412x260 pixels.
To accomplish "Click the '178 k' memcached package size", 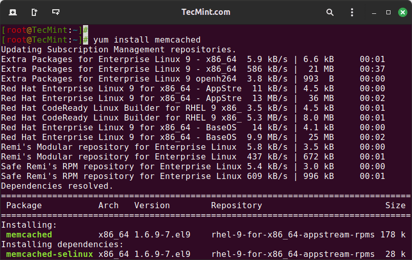I will [393, 235].
